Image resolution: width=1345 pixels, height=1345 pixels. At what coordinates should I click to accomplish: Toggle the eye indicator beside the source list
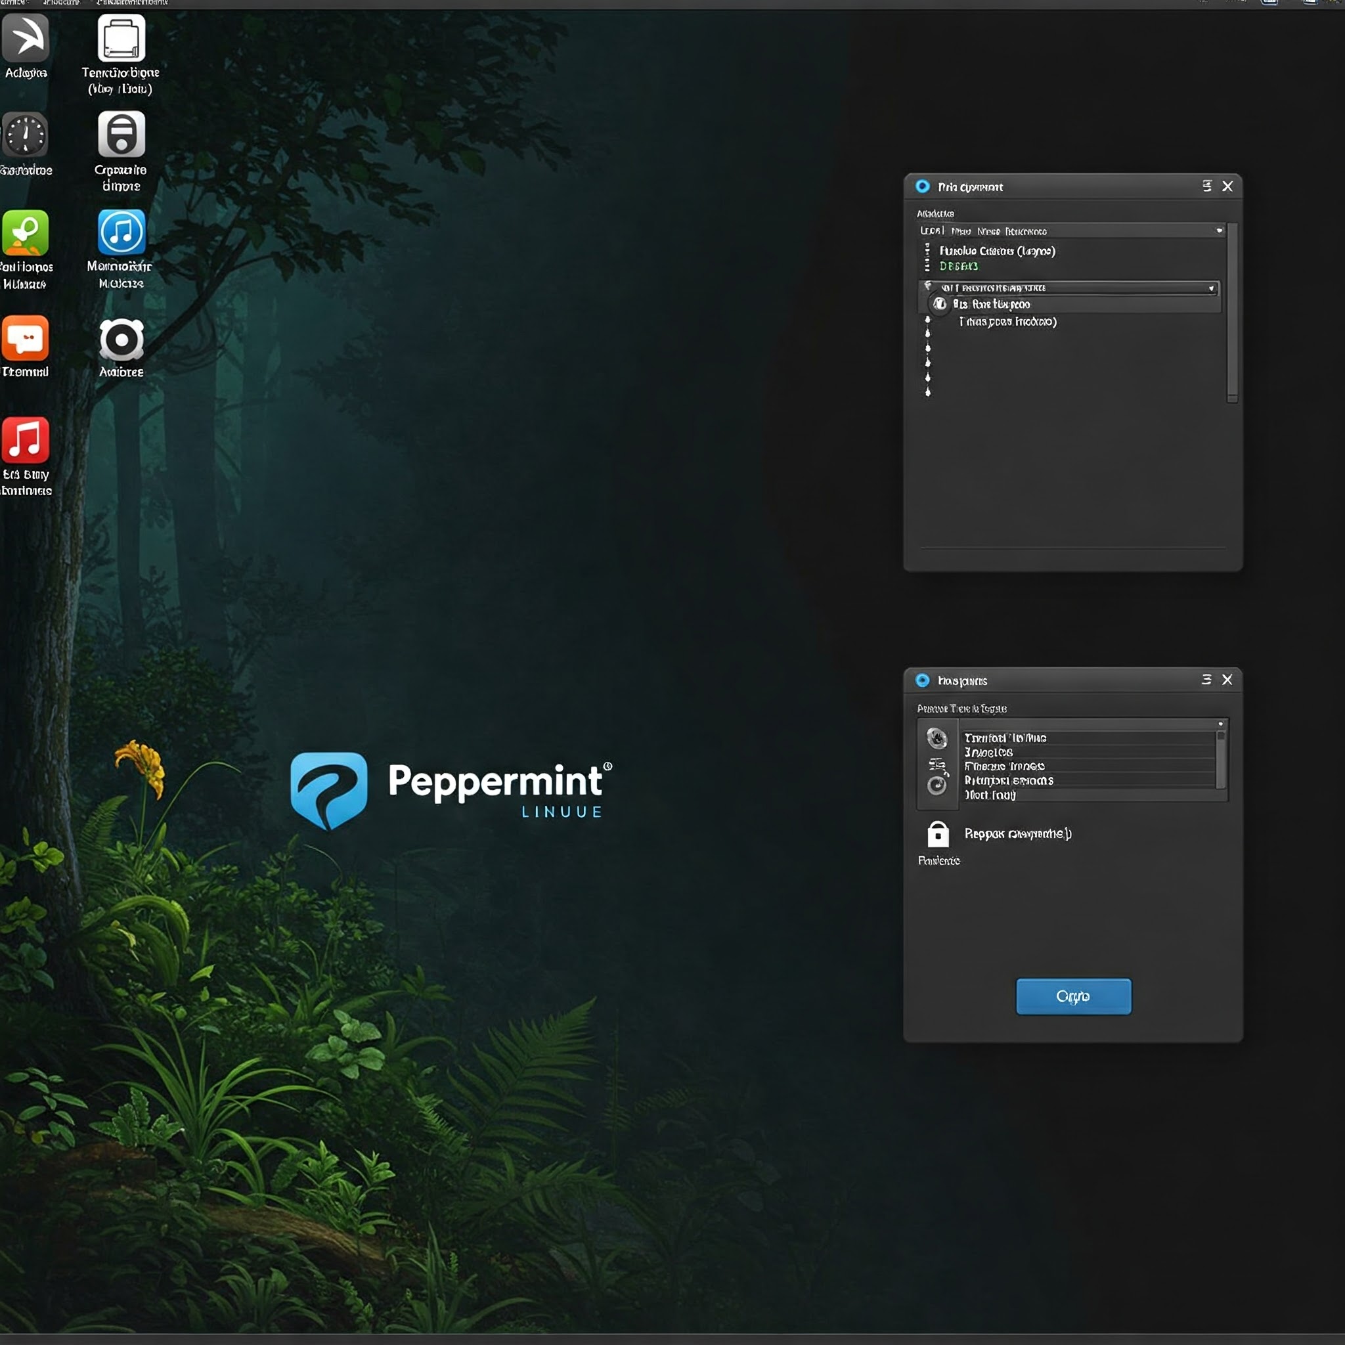click(927, 286)
